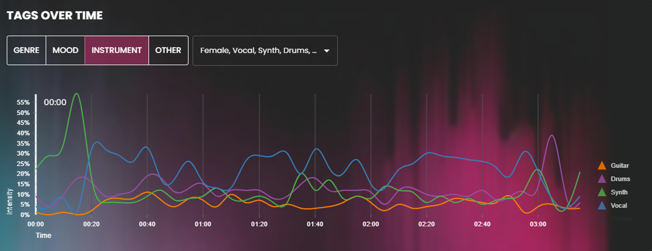Click the Synth legend label

(619, 192)
